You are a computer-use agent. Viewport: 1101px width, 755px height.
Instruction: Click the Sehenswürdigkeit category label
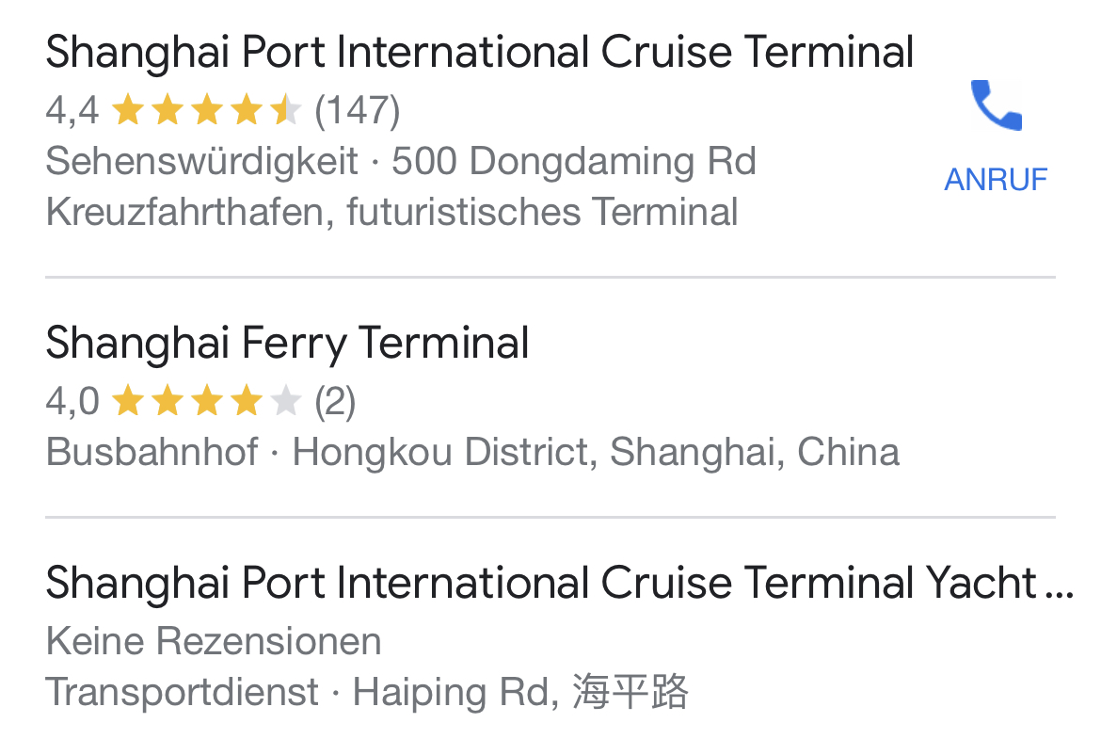(x=201, y=162)
